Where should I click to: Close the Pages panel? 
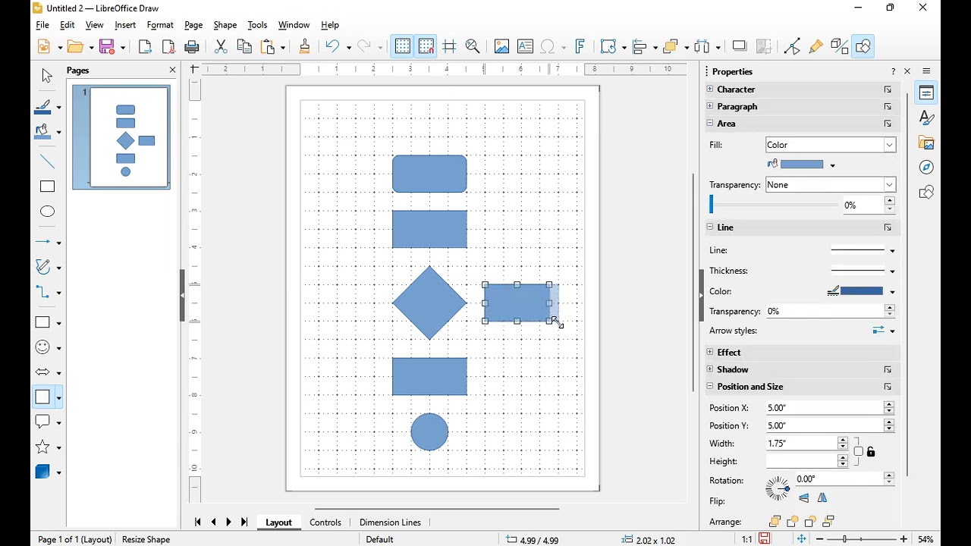[x=172, y=71]
